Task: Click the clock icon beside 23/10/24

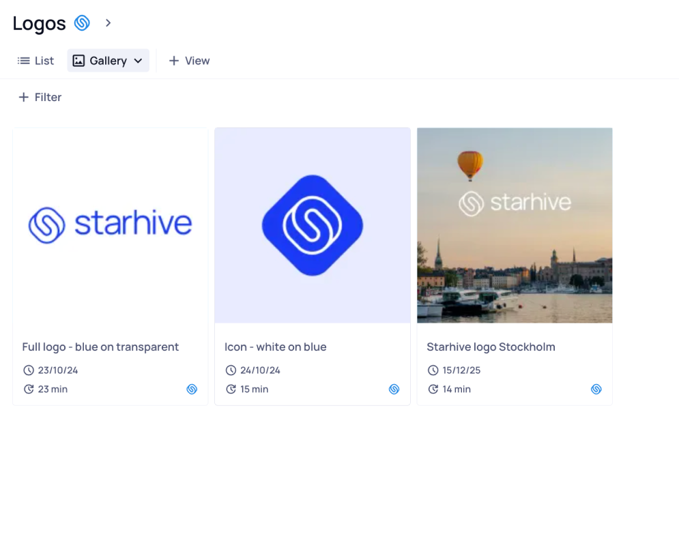Action: click(x=29, y=370)
